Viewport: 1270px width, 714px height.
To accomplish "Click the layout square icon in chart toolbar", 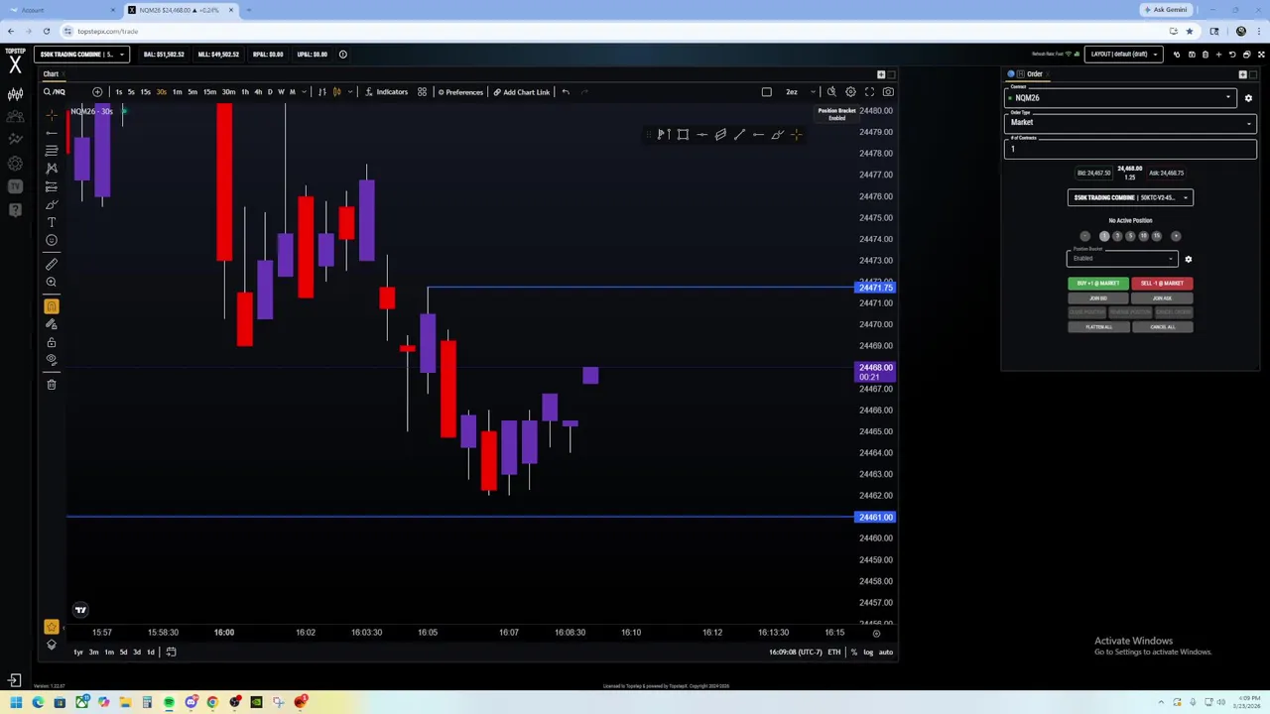I will 766,92.
